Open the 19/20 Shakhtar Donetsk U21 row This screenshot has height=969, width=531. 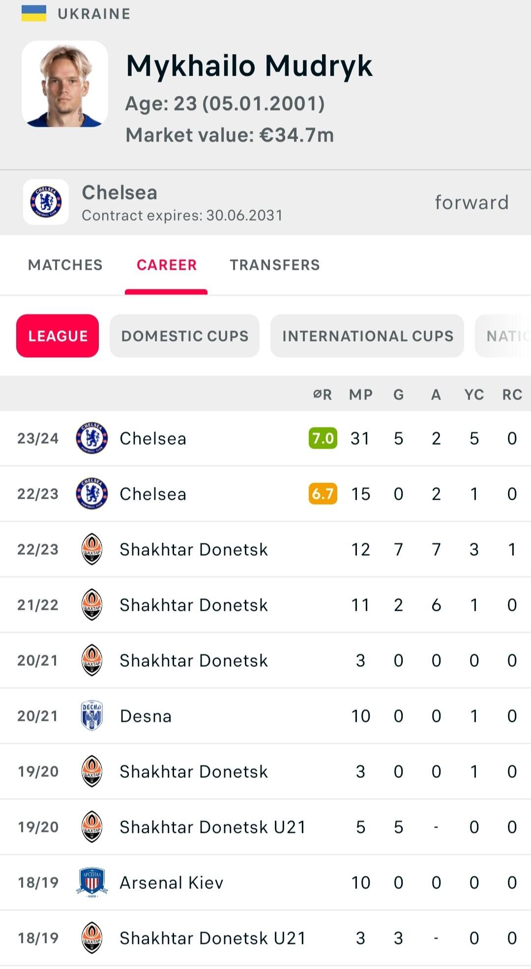click(x=212, y=827)
